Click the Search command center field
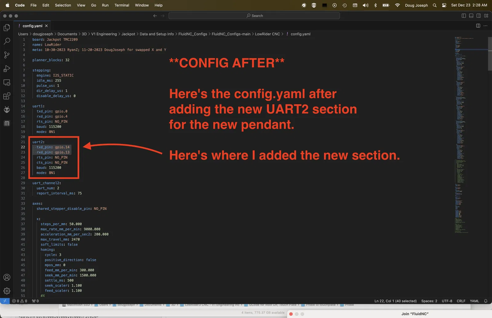This screenshot has height=318, width=492. [254, 16]
